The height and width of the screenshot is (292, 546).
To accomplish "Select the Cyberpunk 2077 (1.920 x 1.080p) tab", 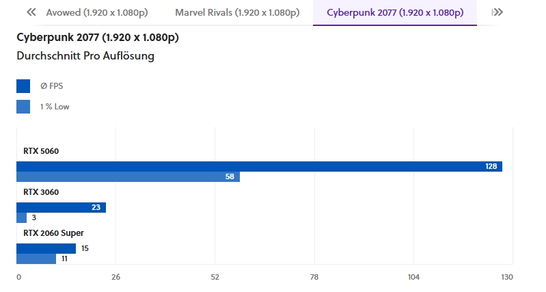I will click(x=394, y=13).
